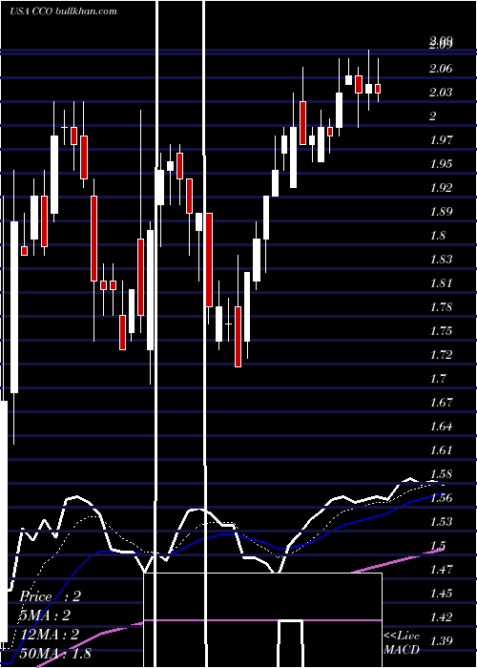This screenshot has width=477, height=668.
Task: Click the 1.97 price axis label
Action: (441, 139)
